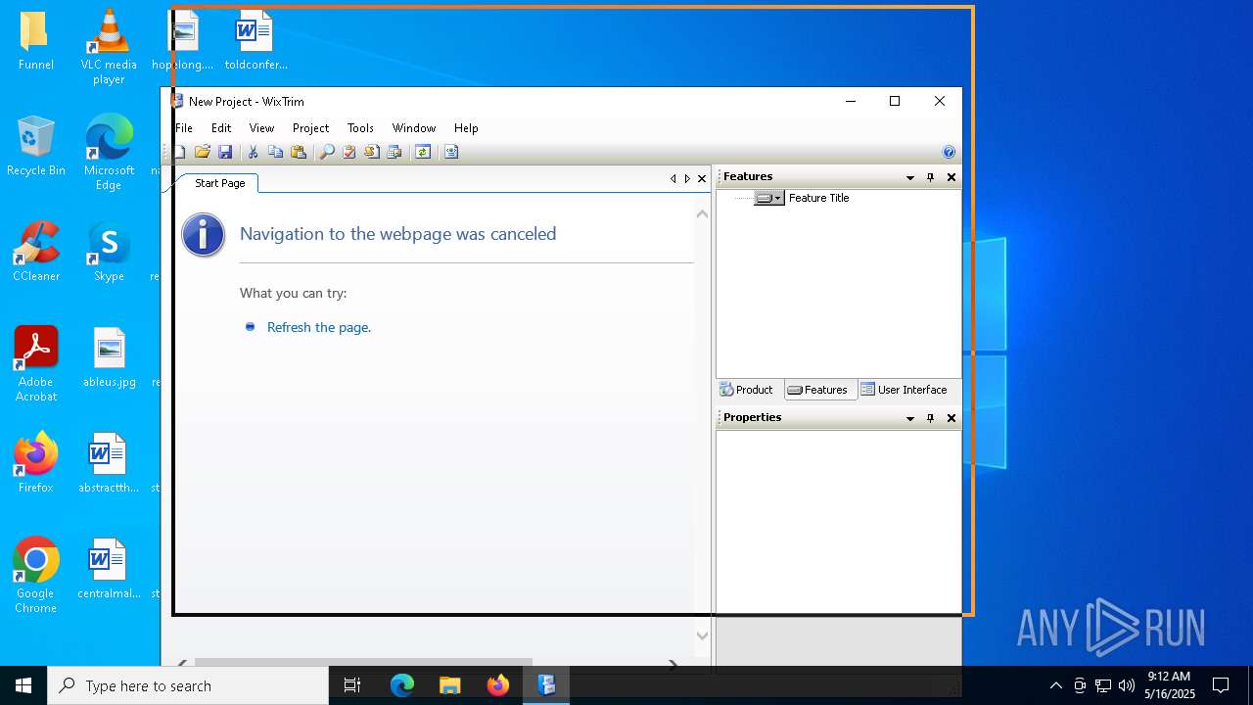Click the Copy toolbar icon
The image size is (1253, 705).
[x=275, y=152]
